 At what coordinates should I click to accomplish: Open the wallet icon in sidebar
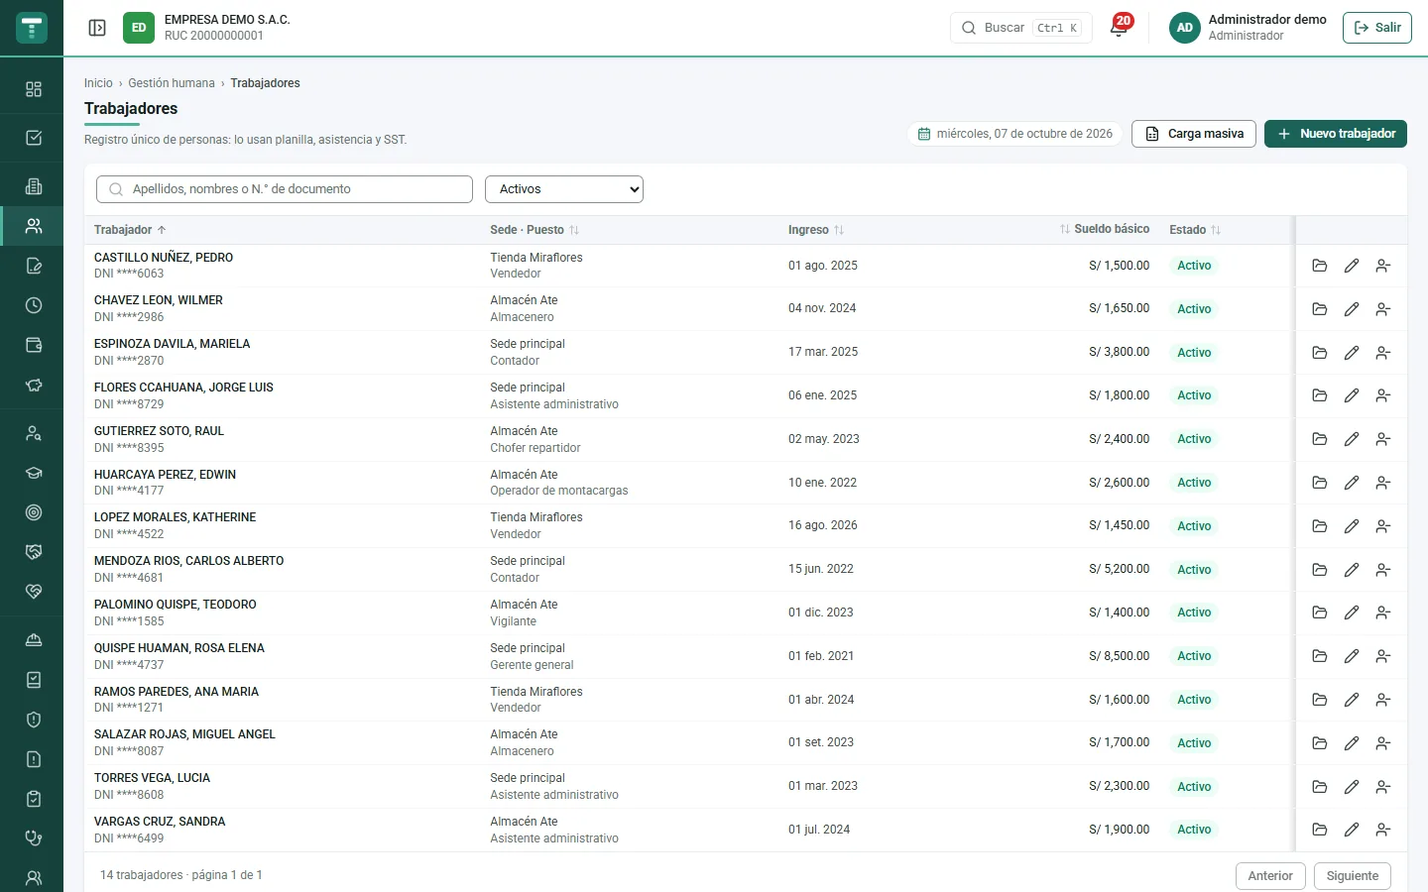[34, 345]
